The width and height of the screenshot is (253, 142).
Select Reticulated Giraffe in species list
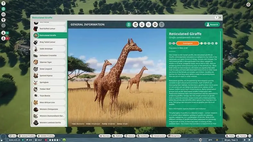pos(50,35)
